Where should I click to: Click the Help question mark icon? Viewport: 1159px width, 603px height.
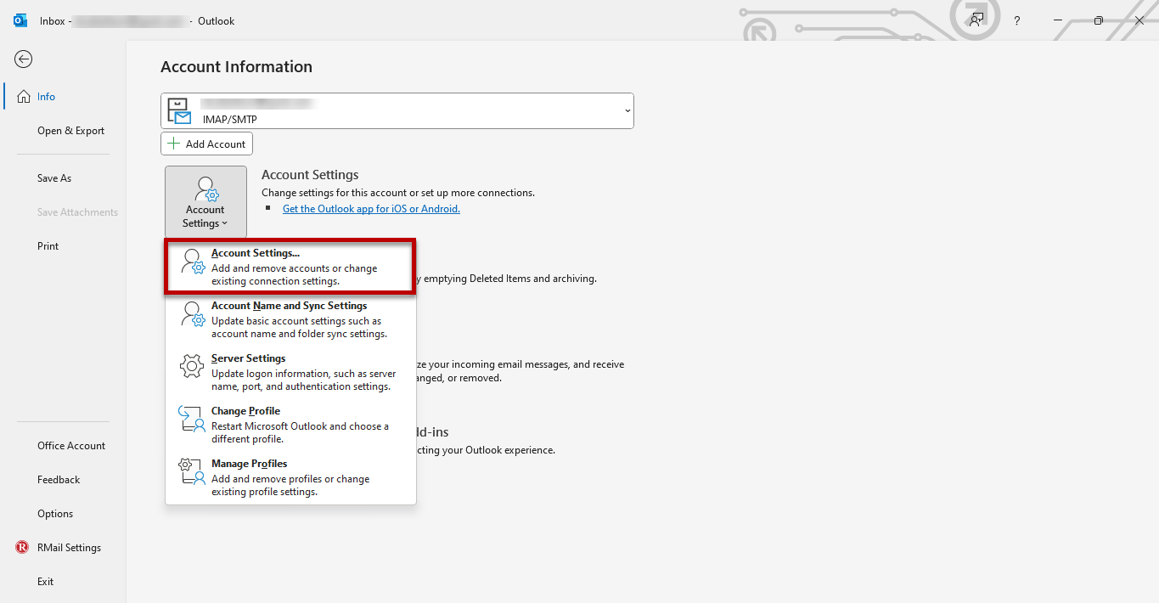[1016, 20]
